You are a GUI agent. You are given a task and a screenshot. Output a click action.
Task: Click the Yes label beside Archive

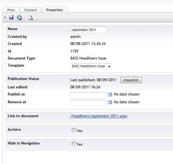(80, 131)
